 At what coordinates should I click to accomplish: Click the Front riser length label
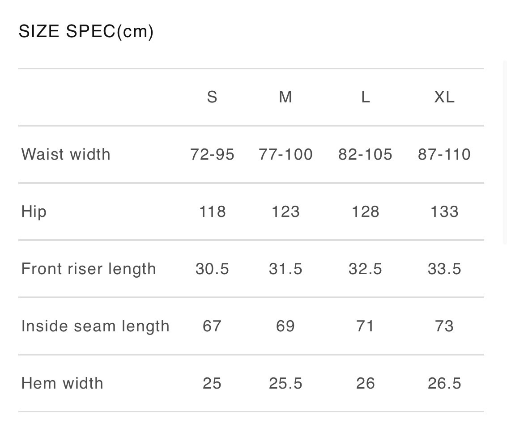click(89, 269)
